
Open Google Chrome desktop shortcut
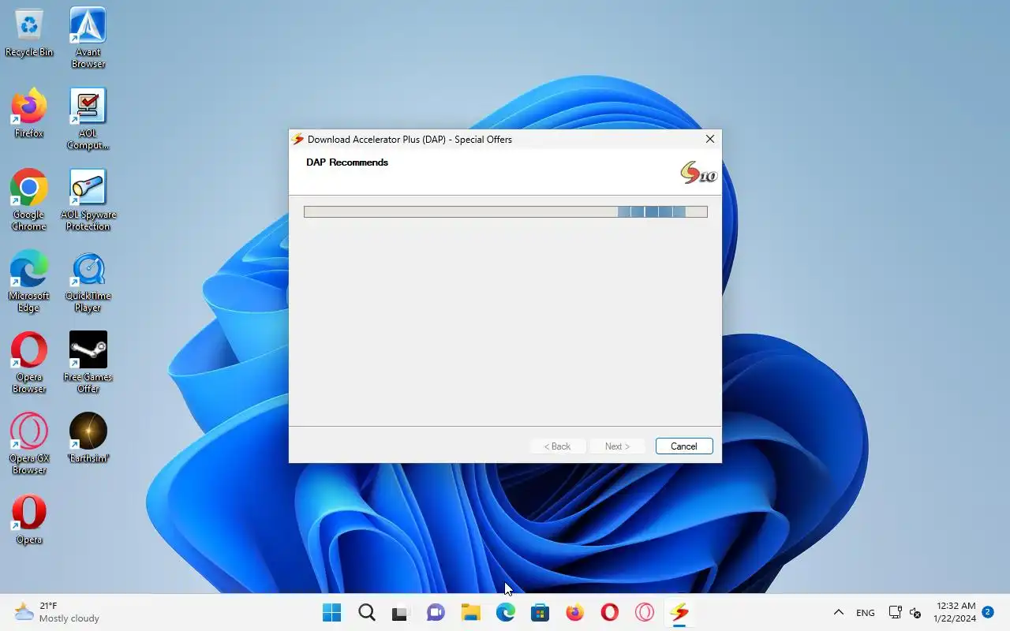[x=29, y=200]
